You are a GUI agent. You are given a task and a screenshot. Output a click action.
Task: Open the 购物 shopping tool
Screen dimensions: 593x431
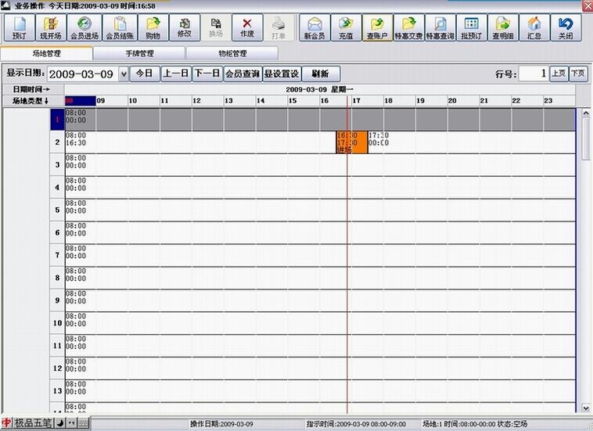click(153, 27)
